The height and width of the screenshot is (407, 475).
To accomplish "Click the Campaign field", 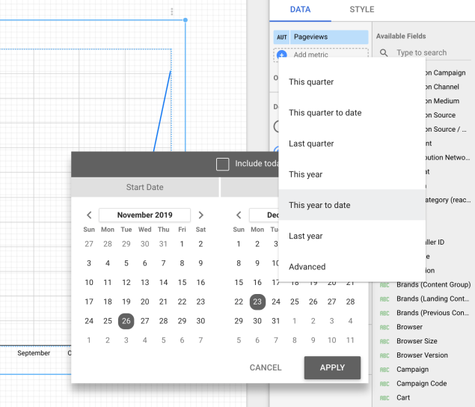I will click(x=412, y=370).
